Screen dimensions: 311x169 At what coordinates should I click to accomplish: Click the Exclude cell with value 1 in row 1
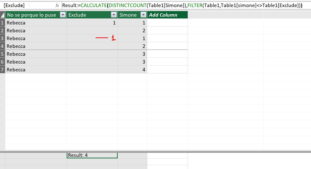click(x=92, y=23)
